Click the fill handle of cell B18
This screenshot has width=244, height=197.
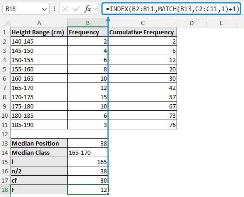coord(108,194)
